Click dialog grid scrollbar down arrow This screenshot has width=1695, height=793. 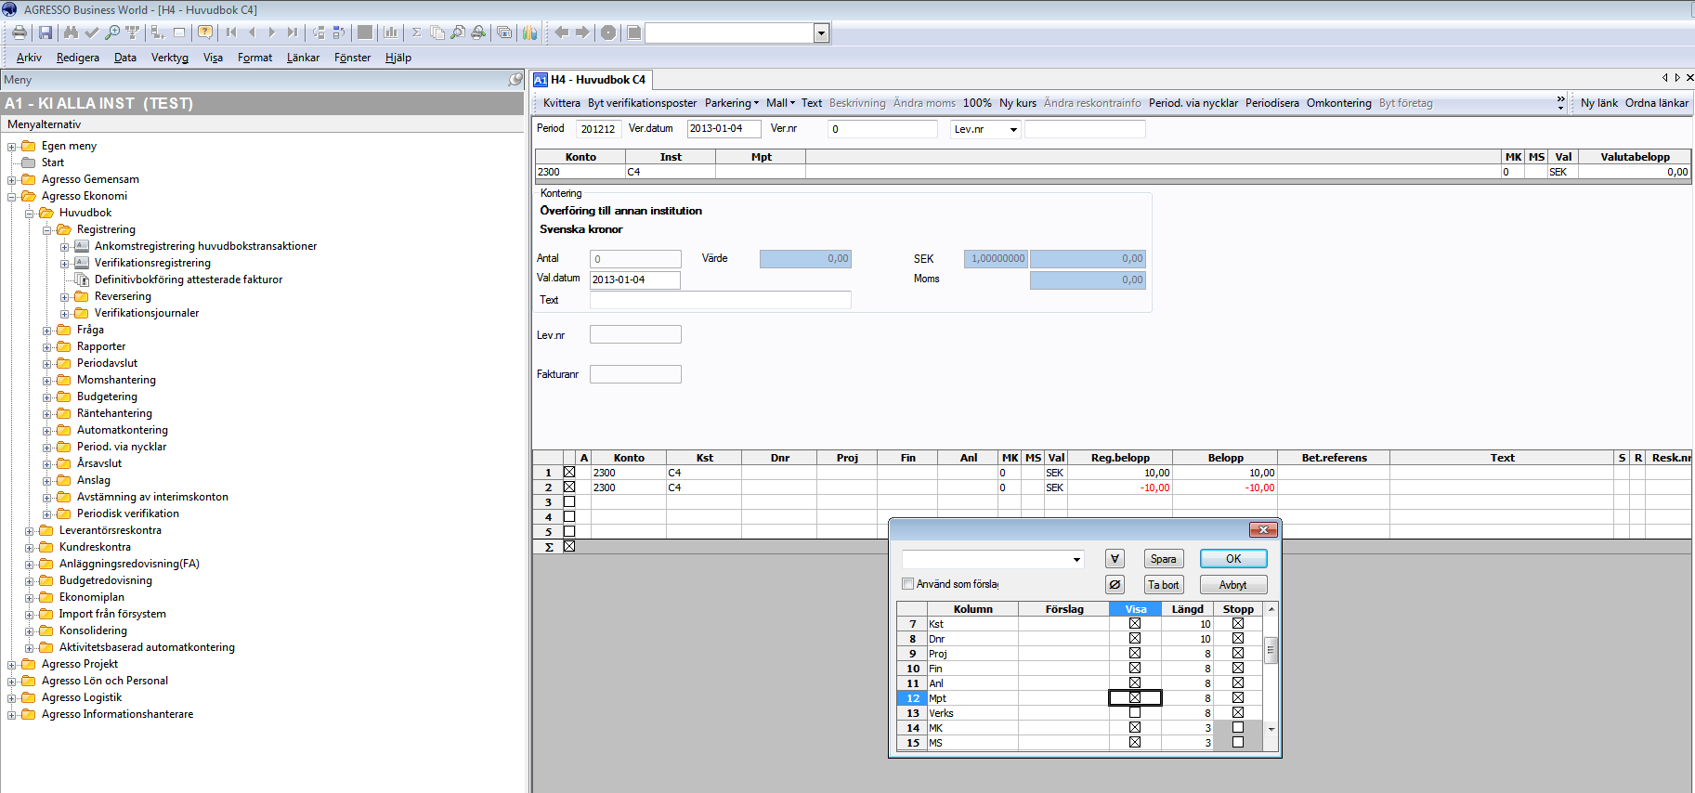point(1271,729)
